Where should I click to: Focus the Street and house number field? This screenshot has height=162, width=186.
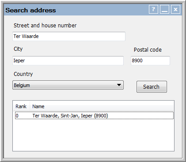tap(69, 36)
